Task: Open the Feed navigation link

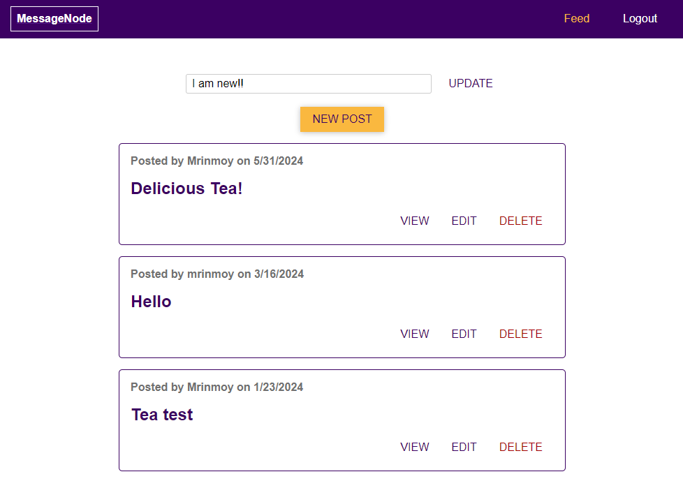Action: (x=576, y=19)
